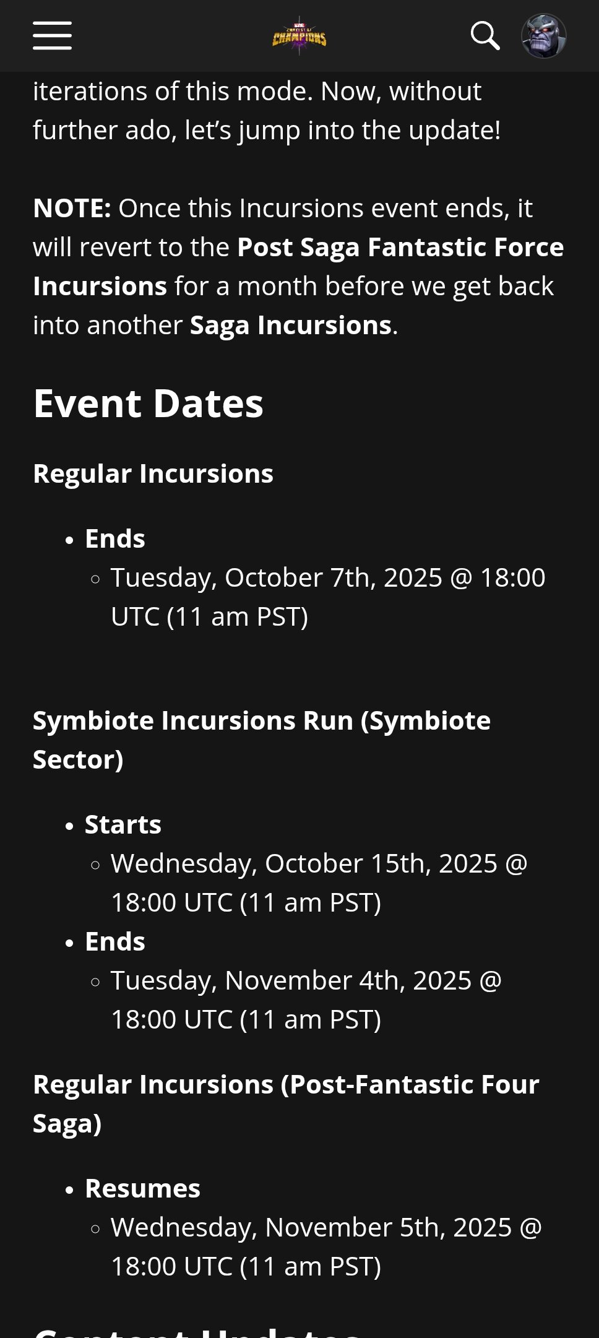This screenshot has width=599, height=1338.
Task: Open the Thanos profile avatar
Action: [x=543, y=36]
